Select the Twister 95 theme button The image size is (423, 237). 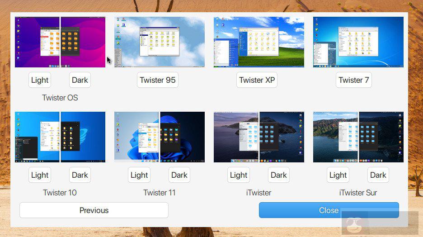(158, 80)
